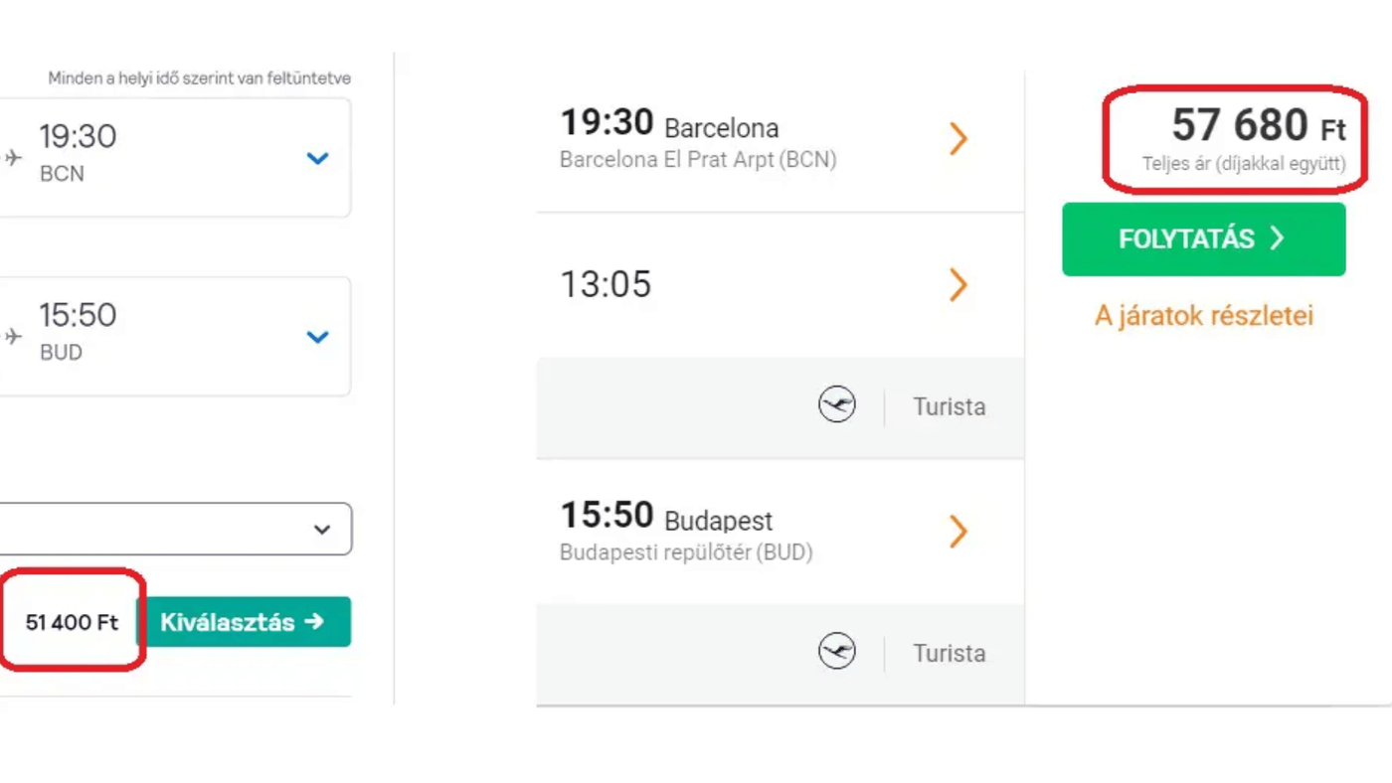Click the plane icon beside 15:50 BUD
The width and height of the screenshot is (1392, 783).
pos(13,336)
